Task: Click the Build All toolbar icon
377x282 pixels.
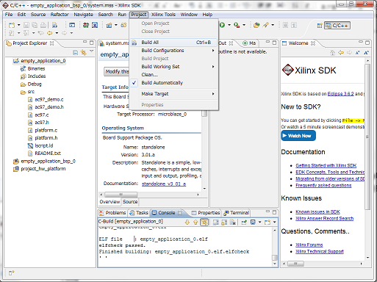Action: click(54, 25)
